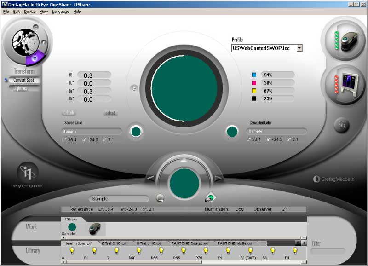This screenshot has height=266, width=368.
Task: Select the E mode button on the wheel
Action: point(44,43)
